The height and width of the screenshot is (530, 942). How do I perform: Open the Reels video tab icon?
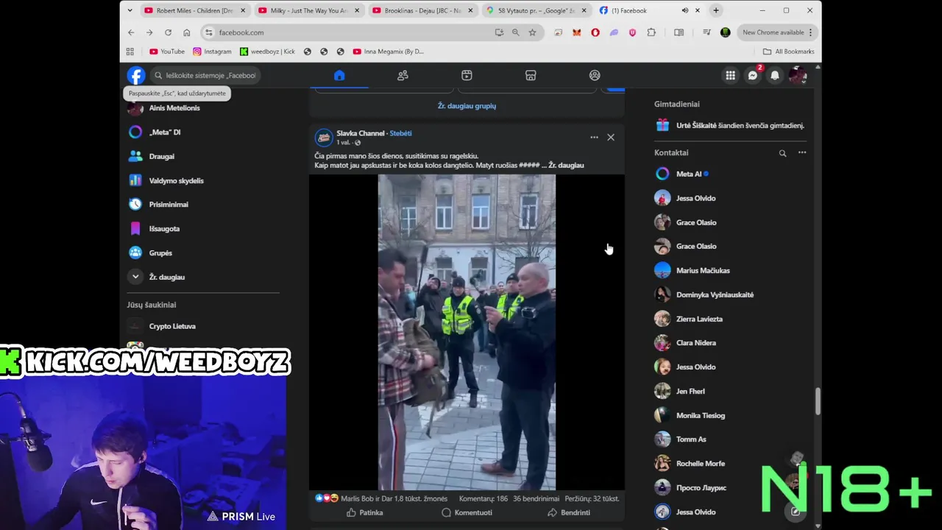tap(467, 75)
